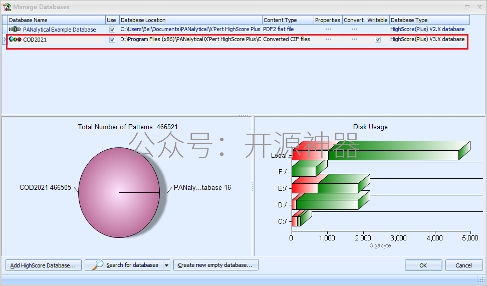This screenshot has height=286, width=487.
Task: Click the Disk Usage chart title
Action: click(370, 127)
